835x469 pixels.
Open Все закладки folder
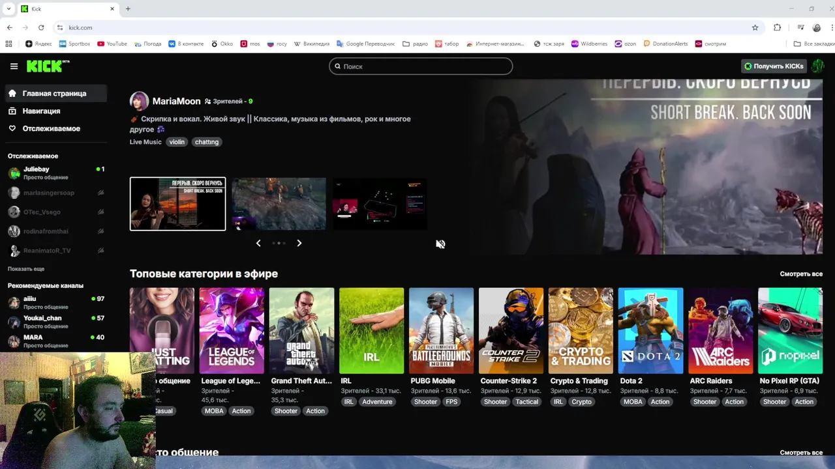(814, 44)
